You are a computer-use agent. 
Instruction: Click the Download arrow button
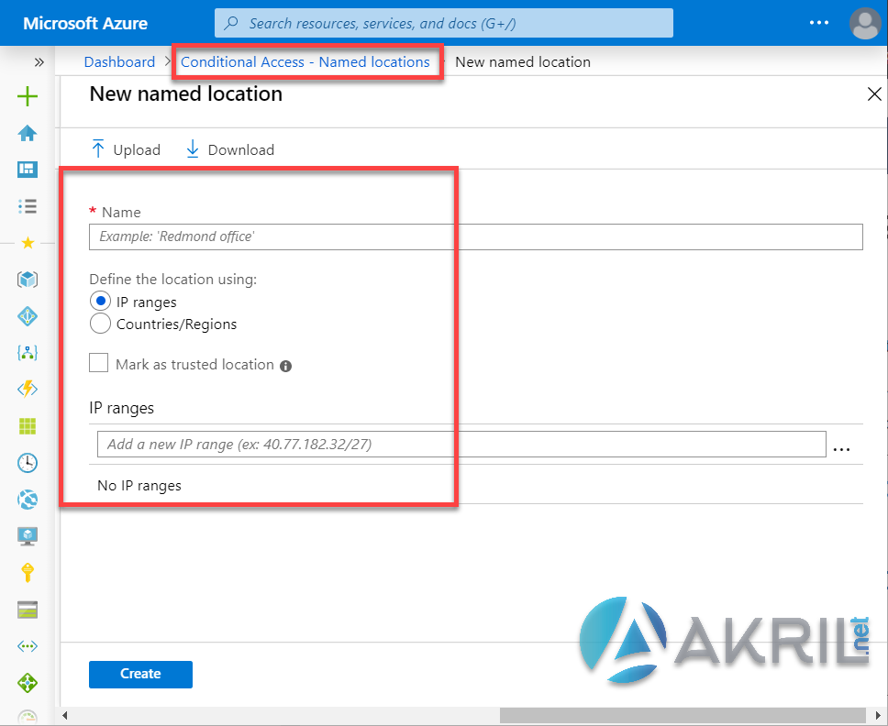230,149
